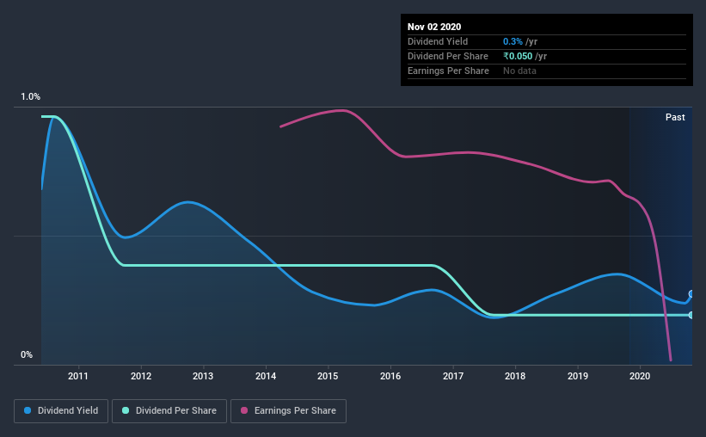This screenshot has width=706, height=437.
Task: Click the 2017 x-axis label
Action: click(x=453, y=376)
